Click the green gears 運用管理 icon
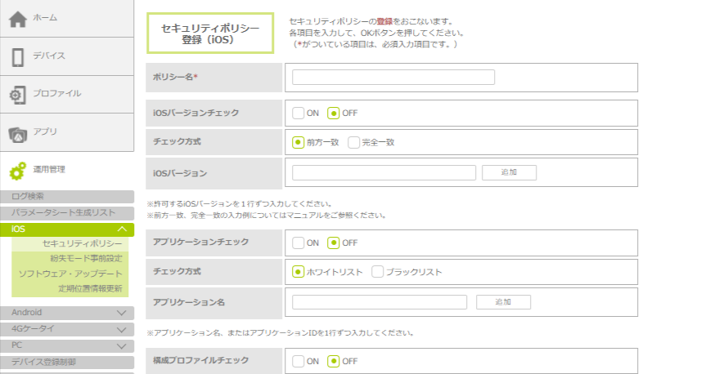Image resolution: width=701 pixels, height=374 pixels. (18, 171)
